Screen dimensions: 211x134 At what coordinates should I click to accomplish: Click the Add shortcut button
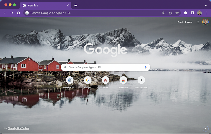141,82
